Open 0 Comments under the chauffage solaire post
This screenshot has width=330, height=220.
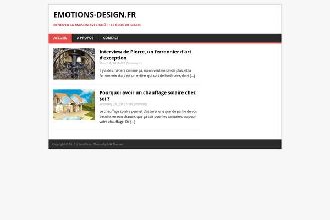pos(138,104)
